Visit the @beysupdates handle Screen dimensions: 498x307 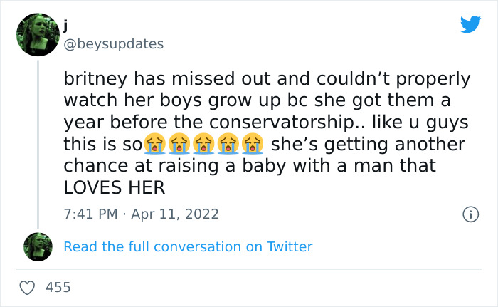(114, 44)
